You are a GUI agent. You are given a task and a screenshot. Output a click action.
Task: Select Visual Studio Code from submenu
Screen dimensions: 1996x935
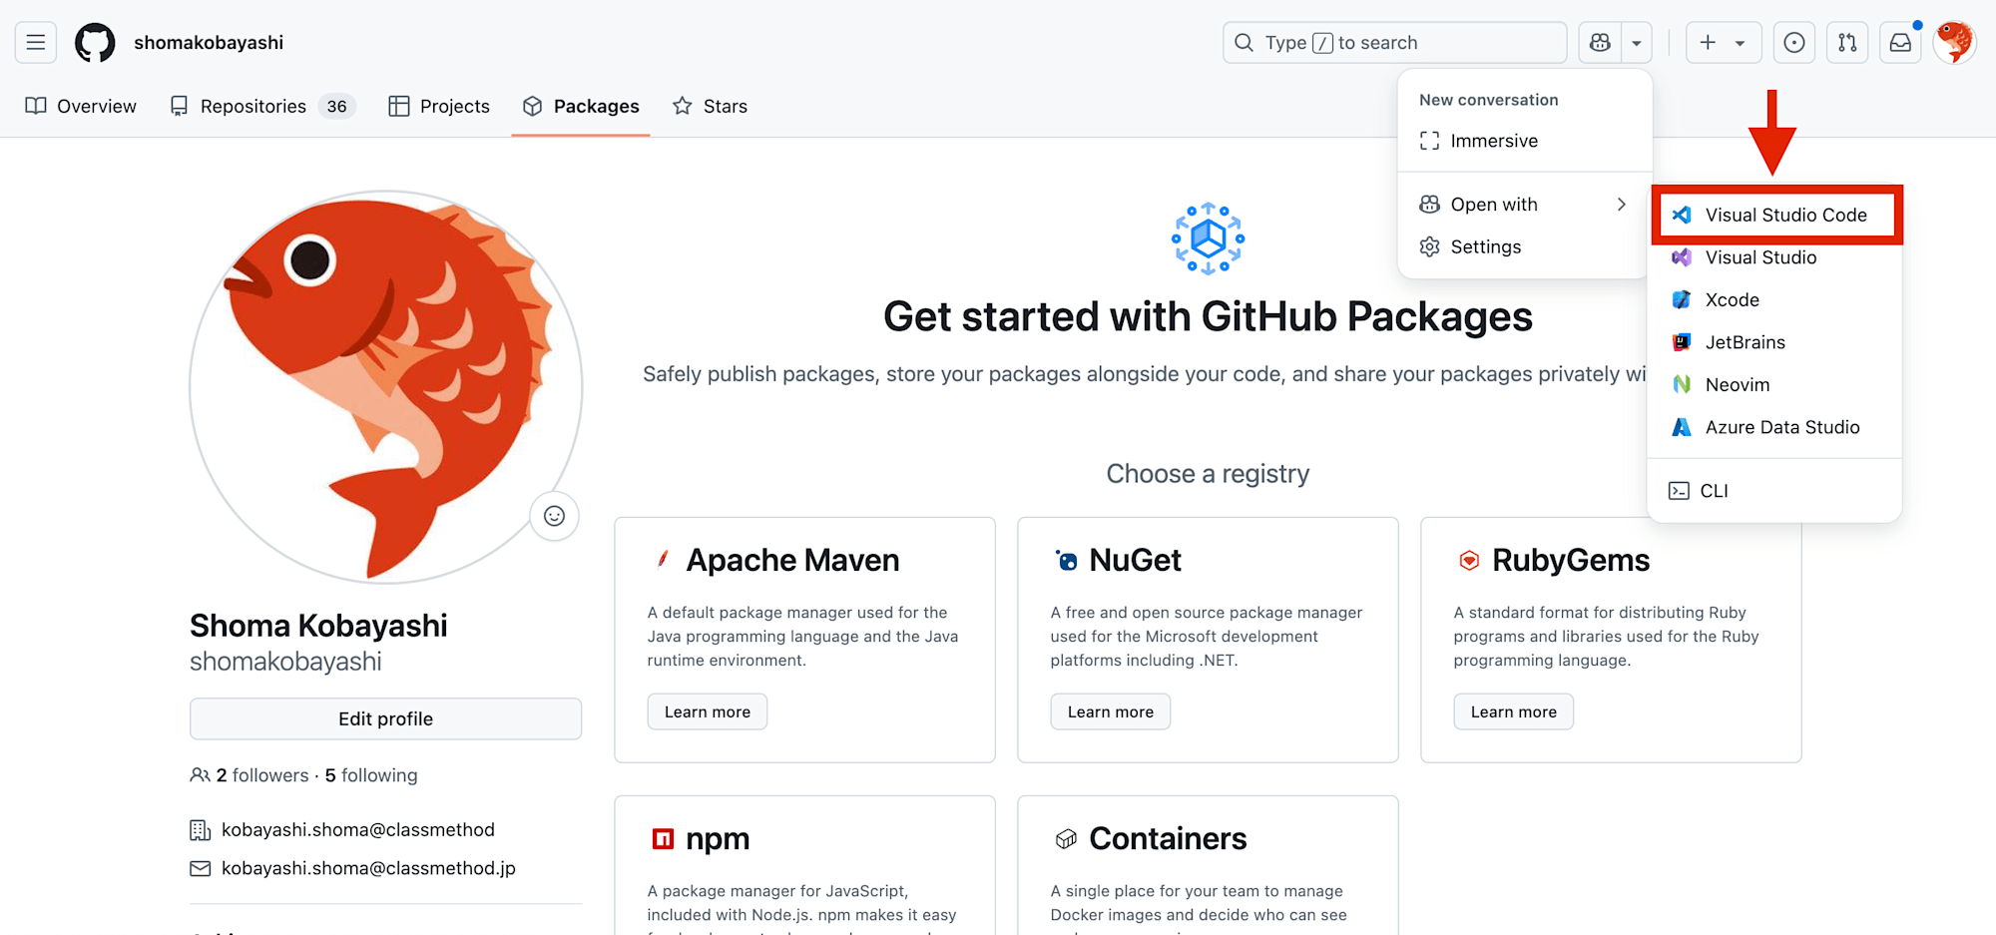click(x=1776, y=215)
